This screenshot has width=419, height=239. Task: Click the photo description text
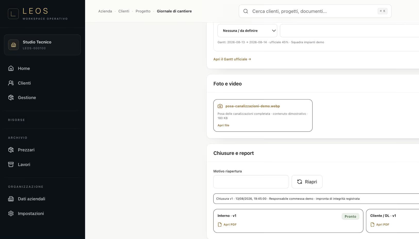pyautogui.click(x=262, y=116)
